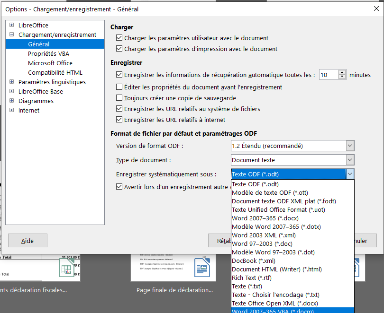Increase autosave minutes with up arrow
This screenshot has width=384, height=313.
(342, 72)
